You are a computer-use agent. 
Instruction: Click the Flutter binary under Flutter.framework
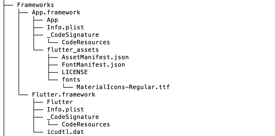(60, 102)
